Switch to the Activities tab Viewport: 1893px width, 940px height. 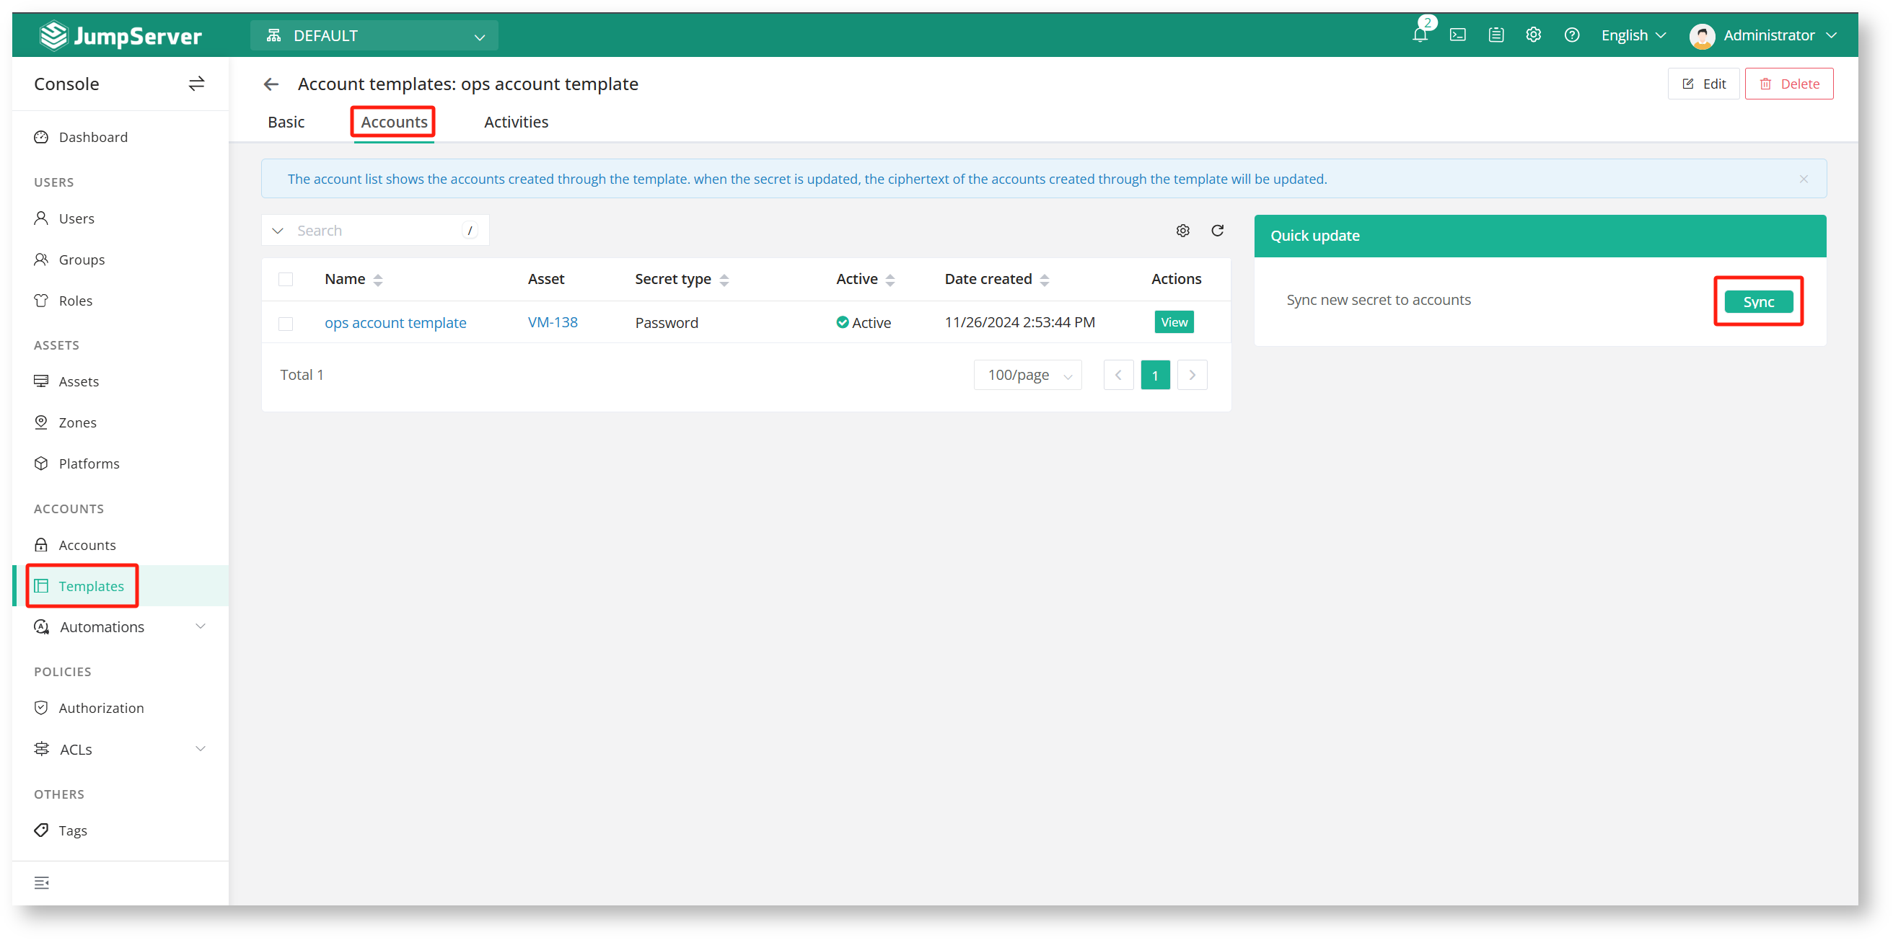click(x=516, y=122)
